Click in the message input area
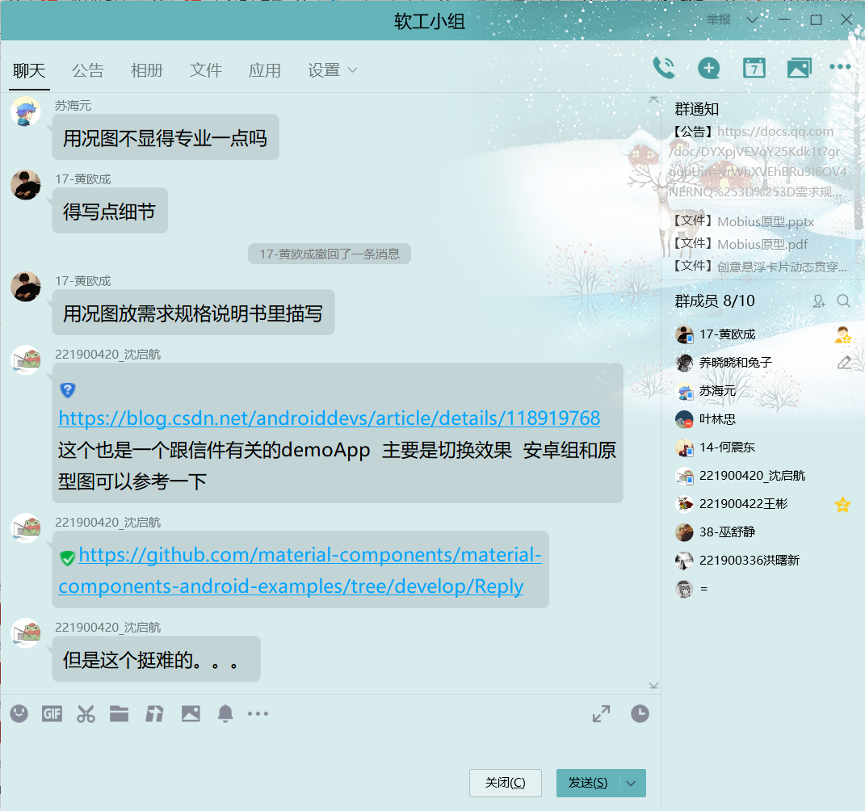The height and width of the screenshot is (811, 865). point(330,747)
